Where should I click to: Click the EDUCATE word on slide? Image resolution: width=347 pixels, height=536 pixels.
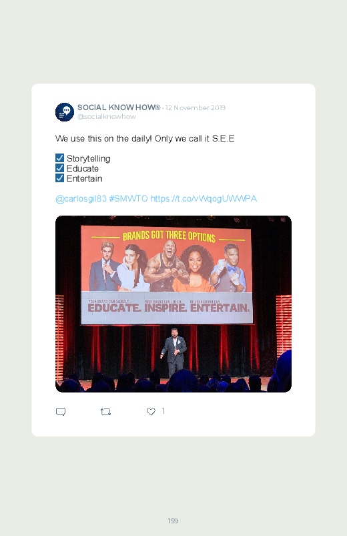point(114,308)
